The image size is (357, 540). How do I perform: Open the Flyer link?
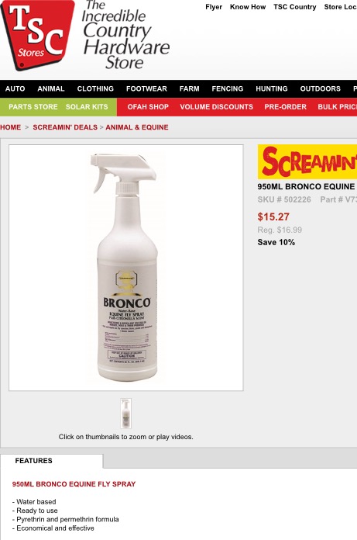click(214, 7)
